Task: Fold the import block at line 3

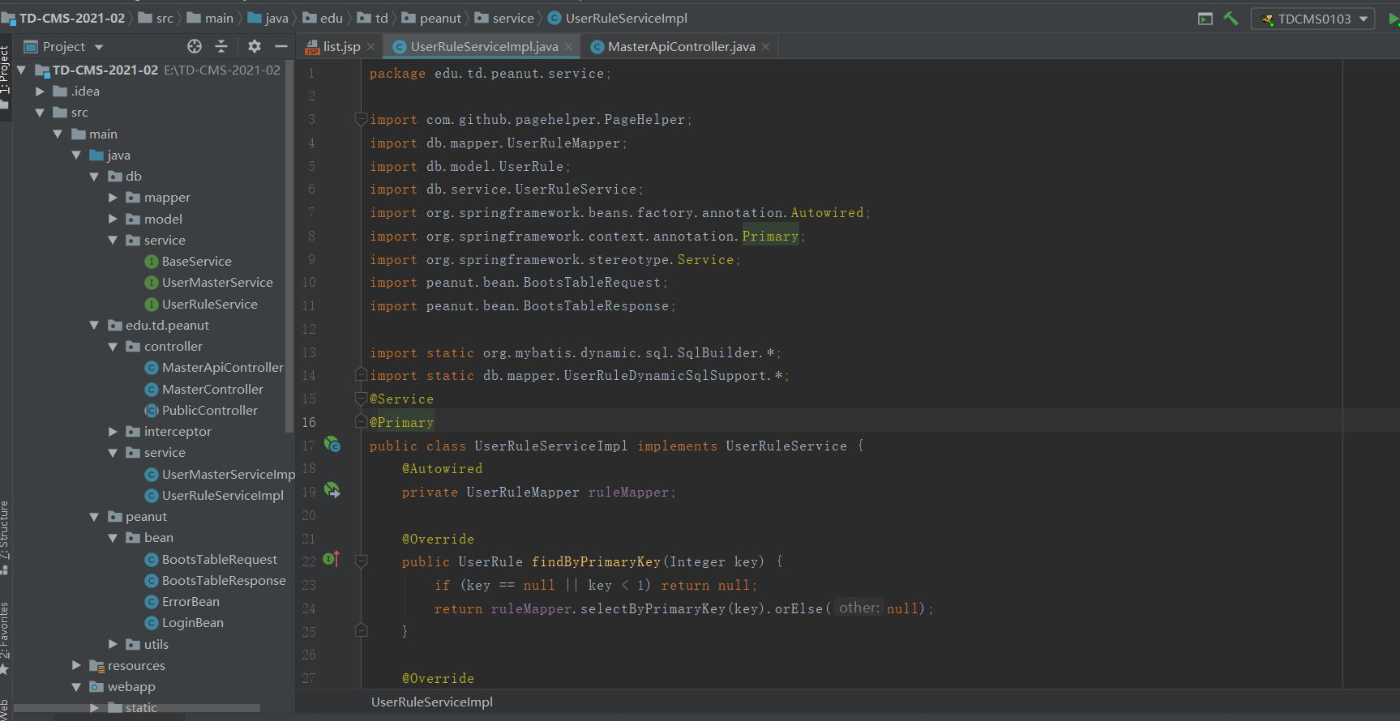Action: (x=361, y=119)
